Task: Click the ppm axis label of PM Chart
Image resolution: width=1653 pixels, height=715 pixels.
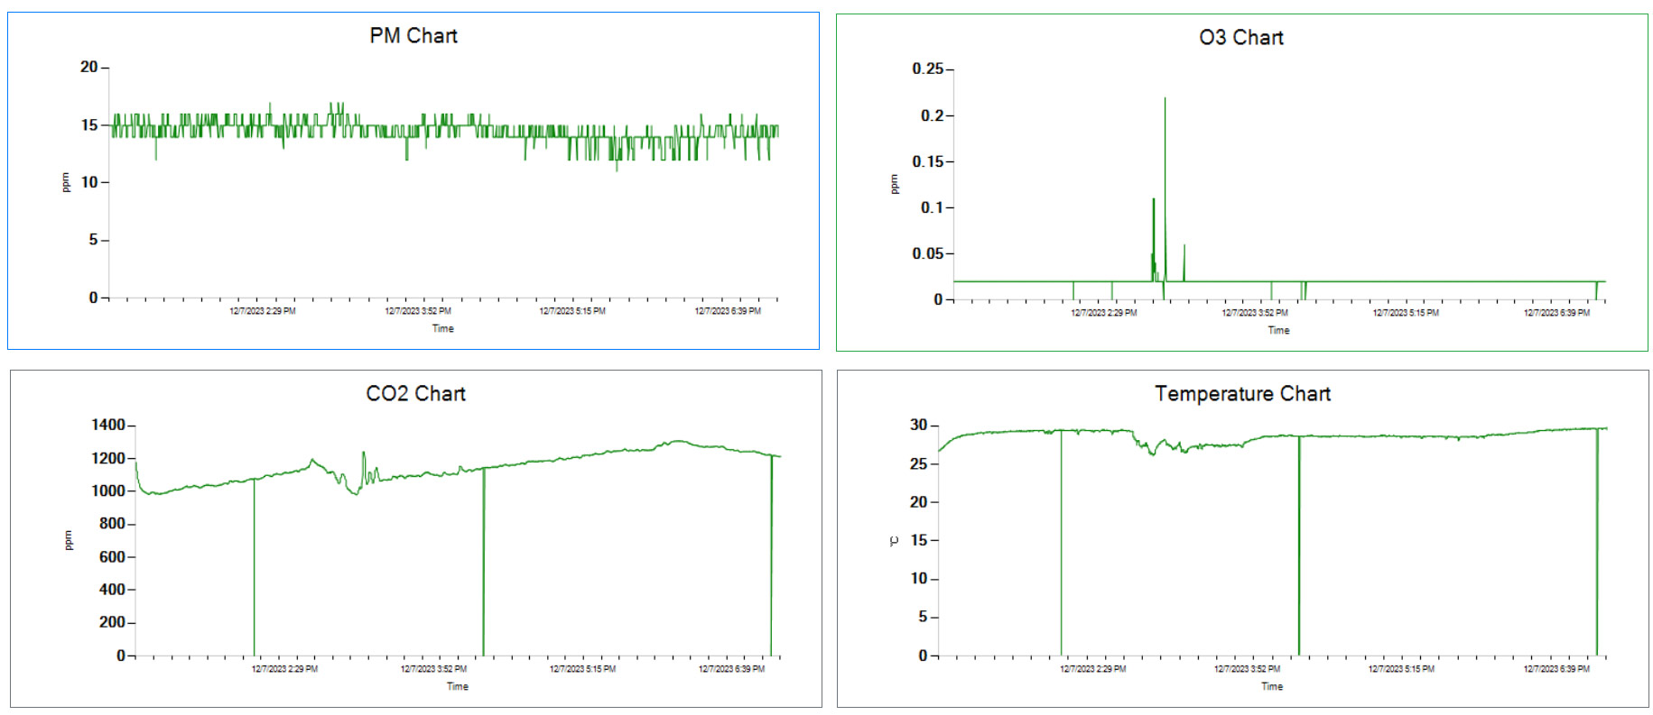Action: pyautogui.click(x=65, y=182)
